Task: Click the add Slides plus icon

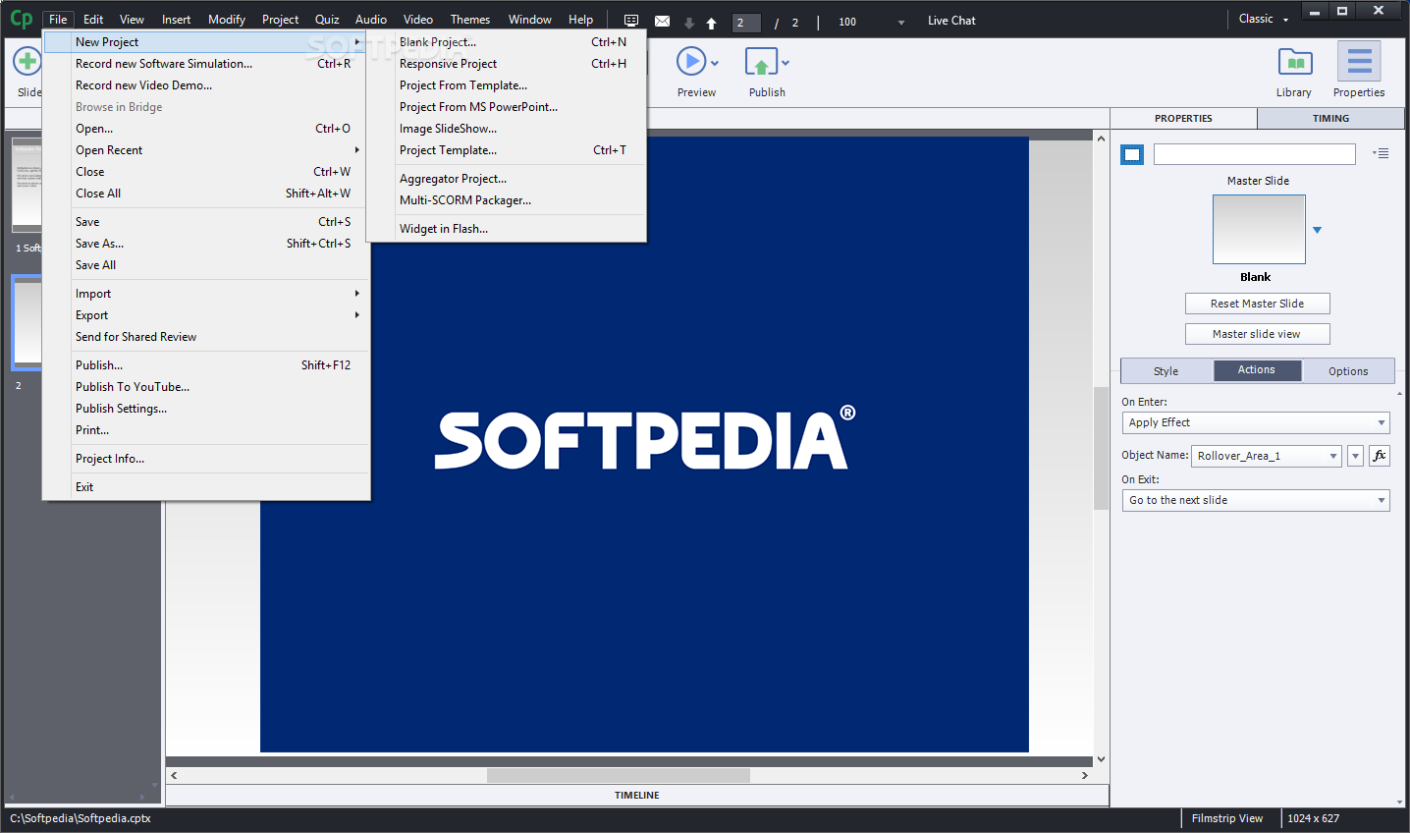Action: point(26,62)
